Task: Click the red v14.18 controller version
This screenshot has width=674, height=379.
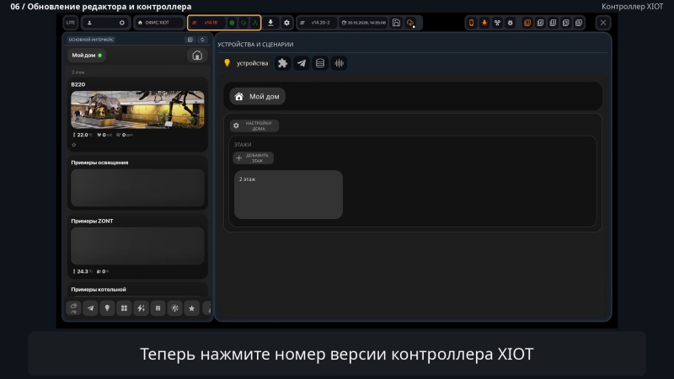Action: pos(211,23)
